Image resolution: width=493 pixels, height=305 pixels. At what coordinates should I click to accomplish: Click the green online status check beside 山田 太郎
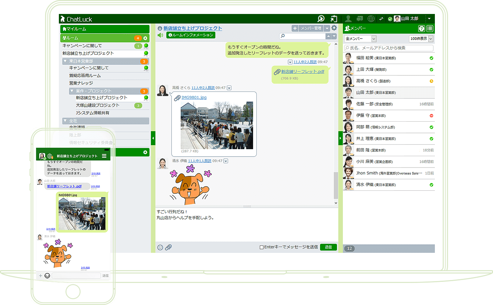point(390,19)
